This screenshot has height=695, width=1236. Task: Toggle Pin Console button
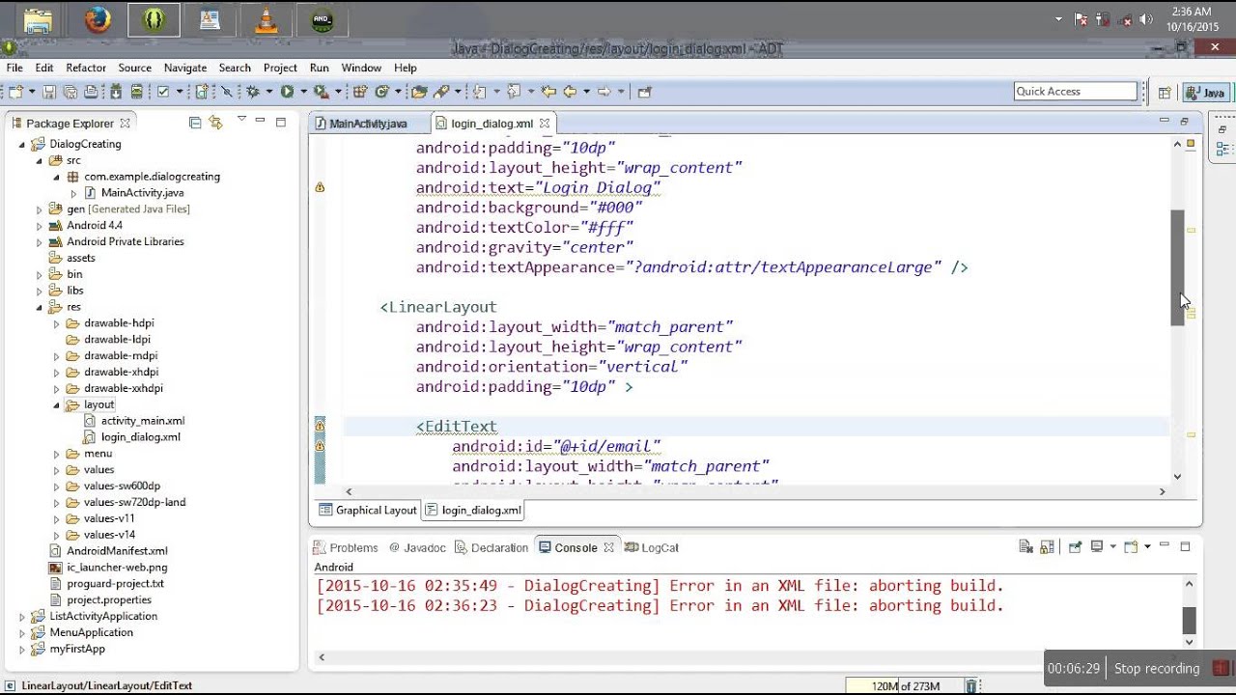point(1076,547)
